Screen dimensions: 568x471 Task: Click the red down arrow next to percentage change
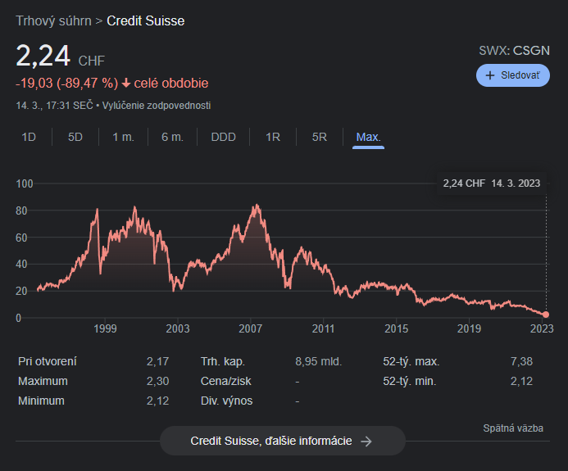coord(126,84)
